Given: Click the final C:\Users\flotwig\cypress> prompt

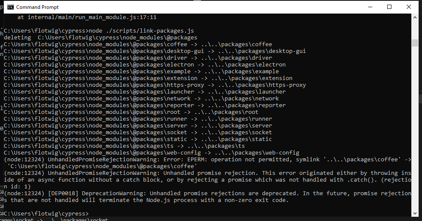Looking at the screenshot, I should pos(46,214).
